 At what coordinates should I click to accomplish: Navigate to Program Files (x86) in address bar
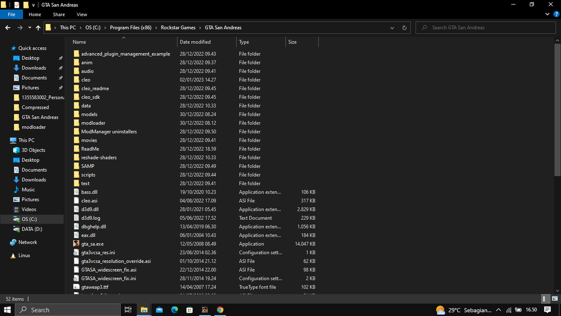click(x=131, y=28)
